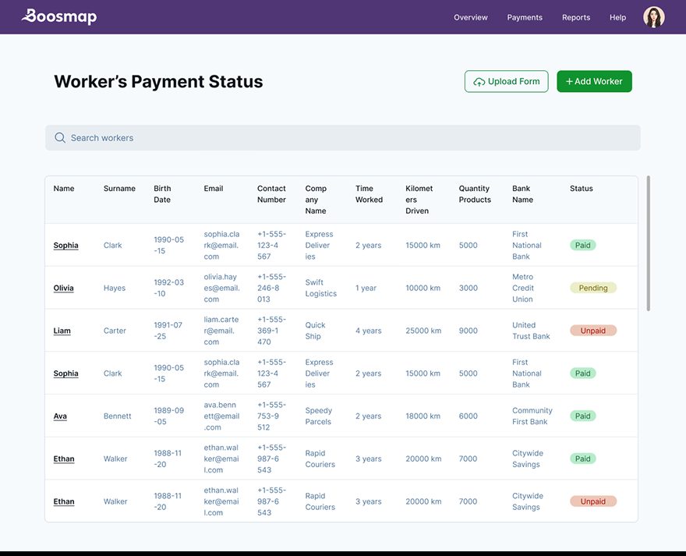Click surname Bennett
The image size is (686, 556).
[x=117, y=416]
